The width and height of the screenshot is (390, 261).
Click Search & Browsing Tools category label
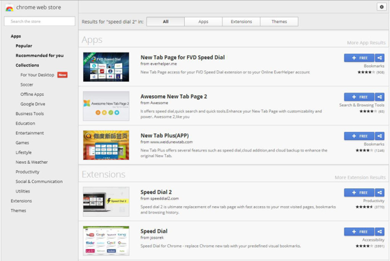(362, 106)
